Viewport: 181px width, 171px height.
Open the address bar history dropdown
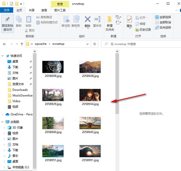pos(87,44)
